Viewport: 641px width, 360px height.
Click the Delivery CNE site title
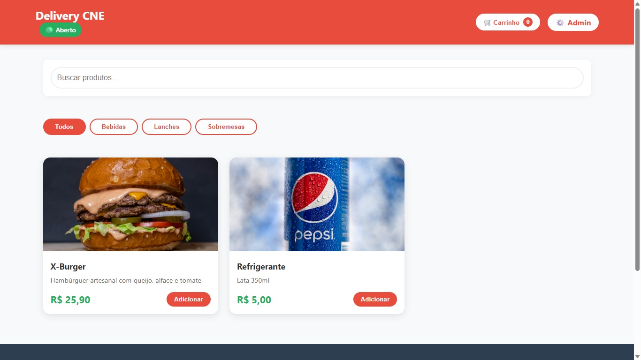point(70,16)
